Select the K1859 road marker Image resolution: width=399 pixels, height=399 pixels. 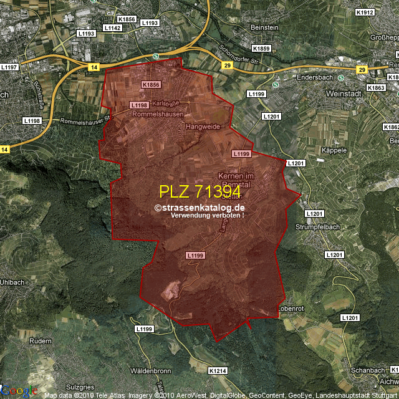tap(262, 48)
